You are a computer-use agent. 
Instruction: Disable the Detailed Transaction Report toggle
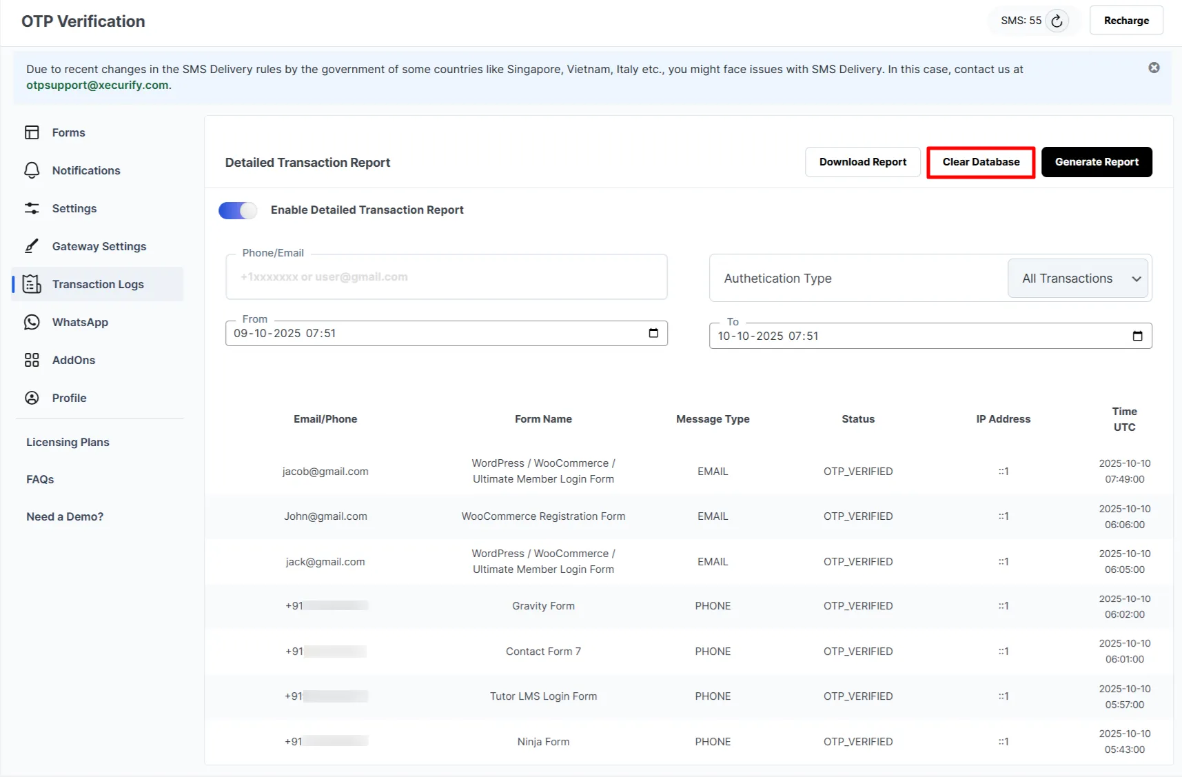point(237,210)
